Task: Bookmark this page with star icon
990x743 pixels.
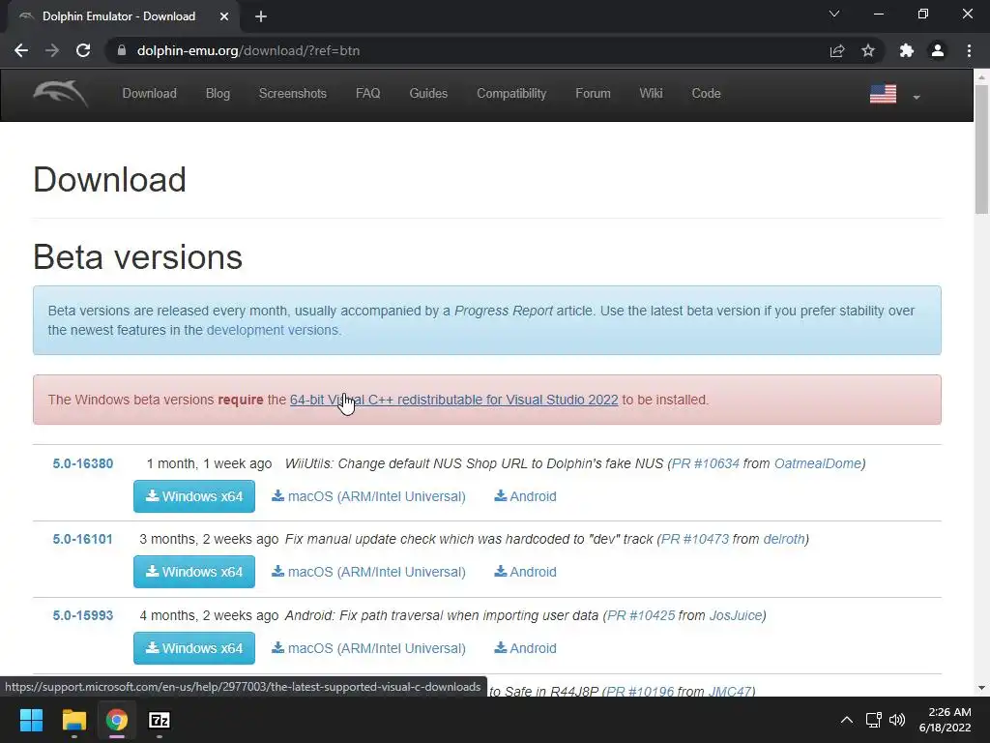Action: (868, 50)
